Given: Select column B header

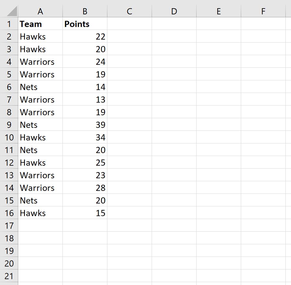Looking at the screenshot, I should (85, 11).
